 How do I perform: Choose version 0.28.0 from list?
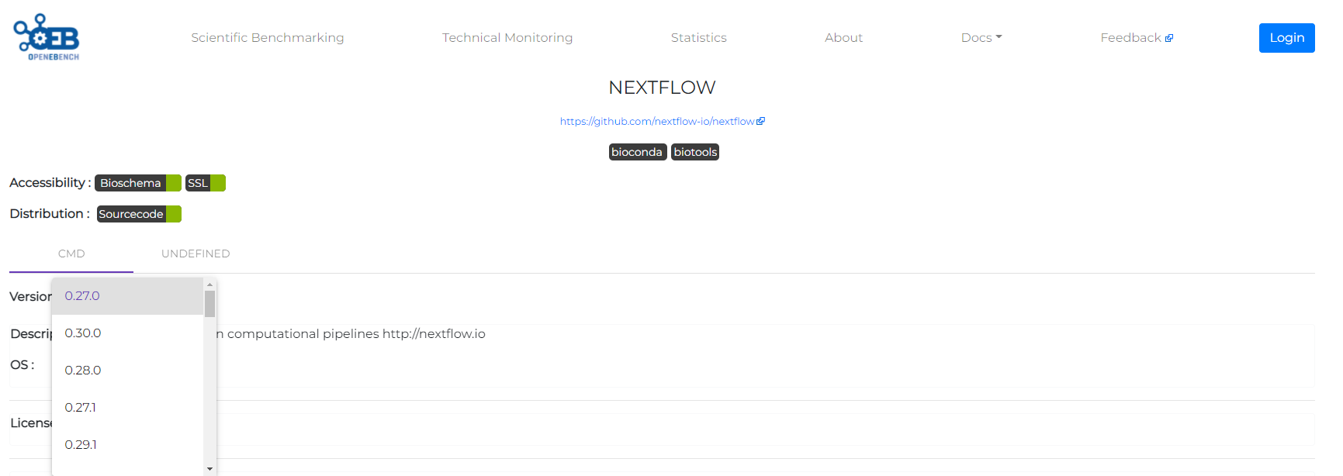pos(128,371)
